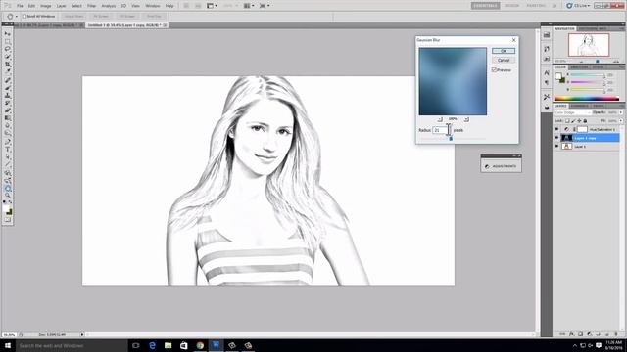Image resolution: width=627 pixels, height=352 pixels.
Task: Select the Zoom tool in toolbox
Action: 8,196
